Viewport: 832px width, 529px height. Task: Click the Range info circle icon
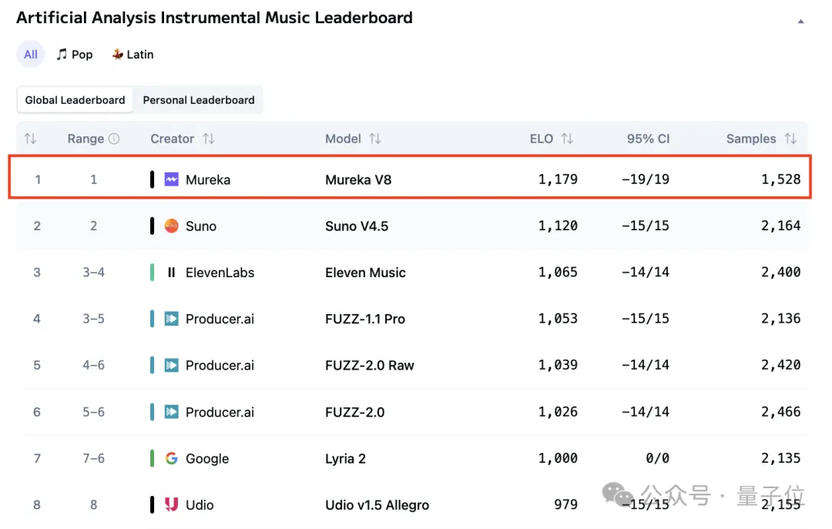point(114,139)
